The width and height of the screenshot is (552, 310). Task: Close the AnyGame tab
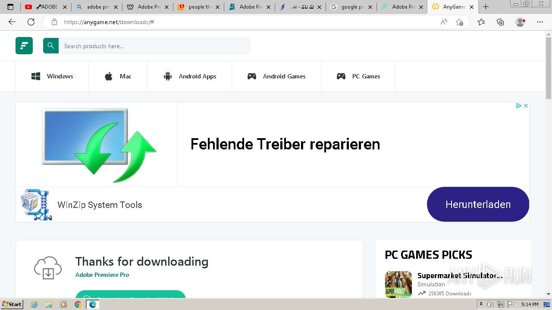(x=472, y=7)
